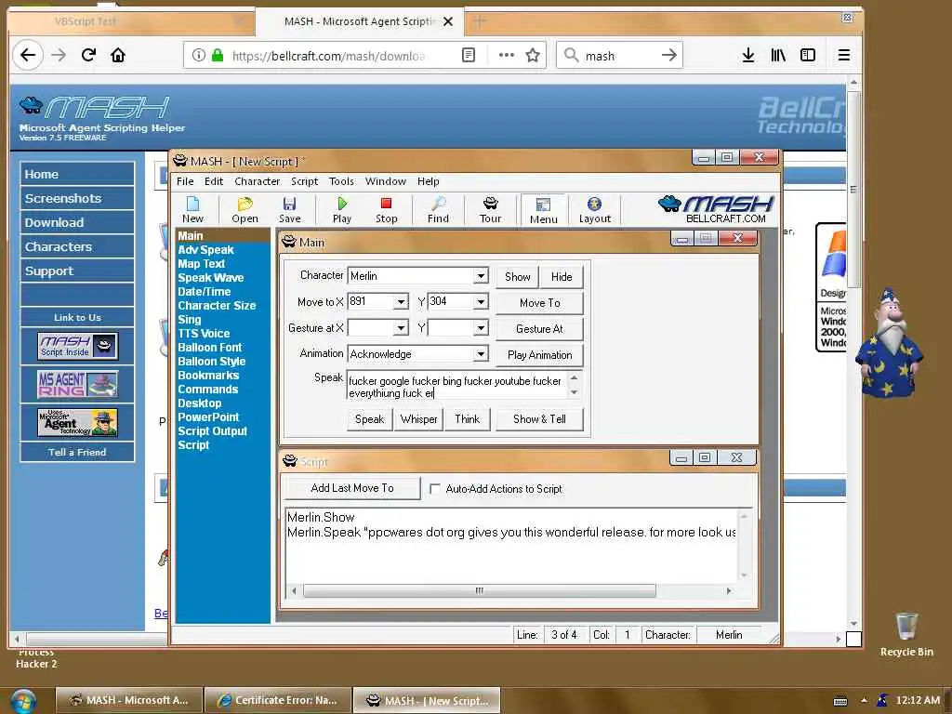The width and height of the screenshot is (952, 714).
Task: Open the Firefox library icon
Action: [x=778, y=55]
